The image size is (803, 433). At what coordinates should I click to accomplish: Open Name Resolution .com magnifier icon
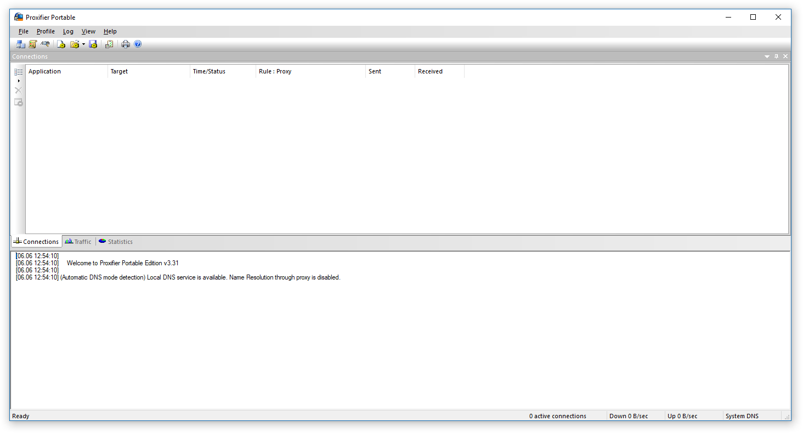click(45, 44)
